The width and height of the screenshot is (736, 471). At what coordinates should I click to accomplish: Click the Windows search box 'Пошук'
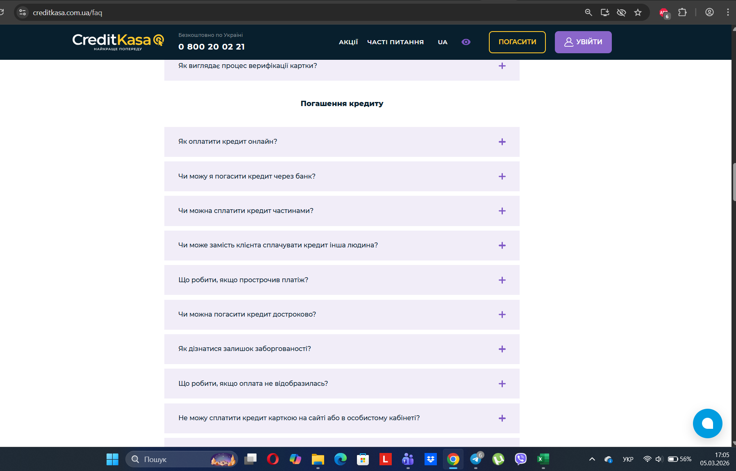(182, 459)
